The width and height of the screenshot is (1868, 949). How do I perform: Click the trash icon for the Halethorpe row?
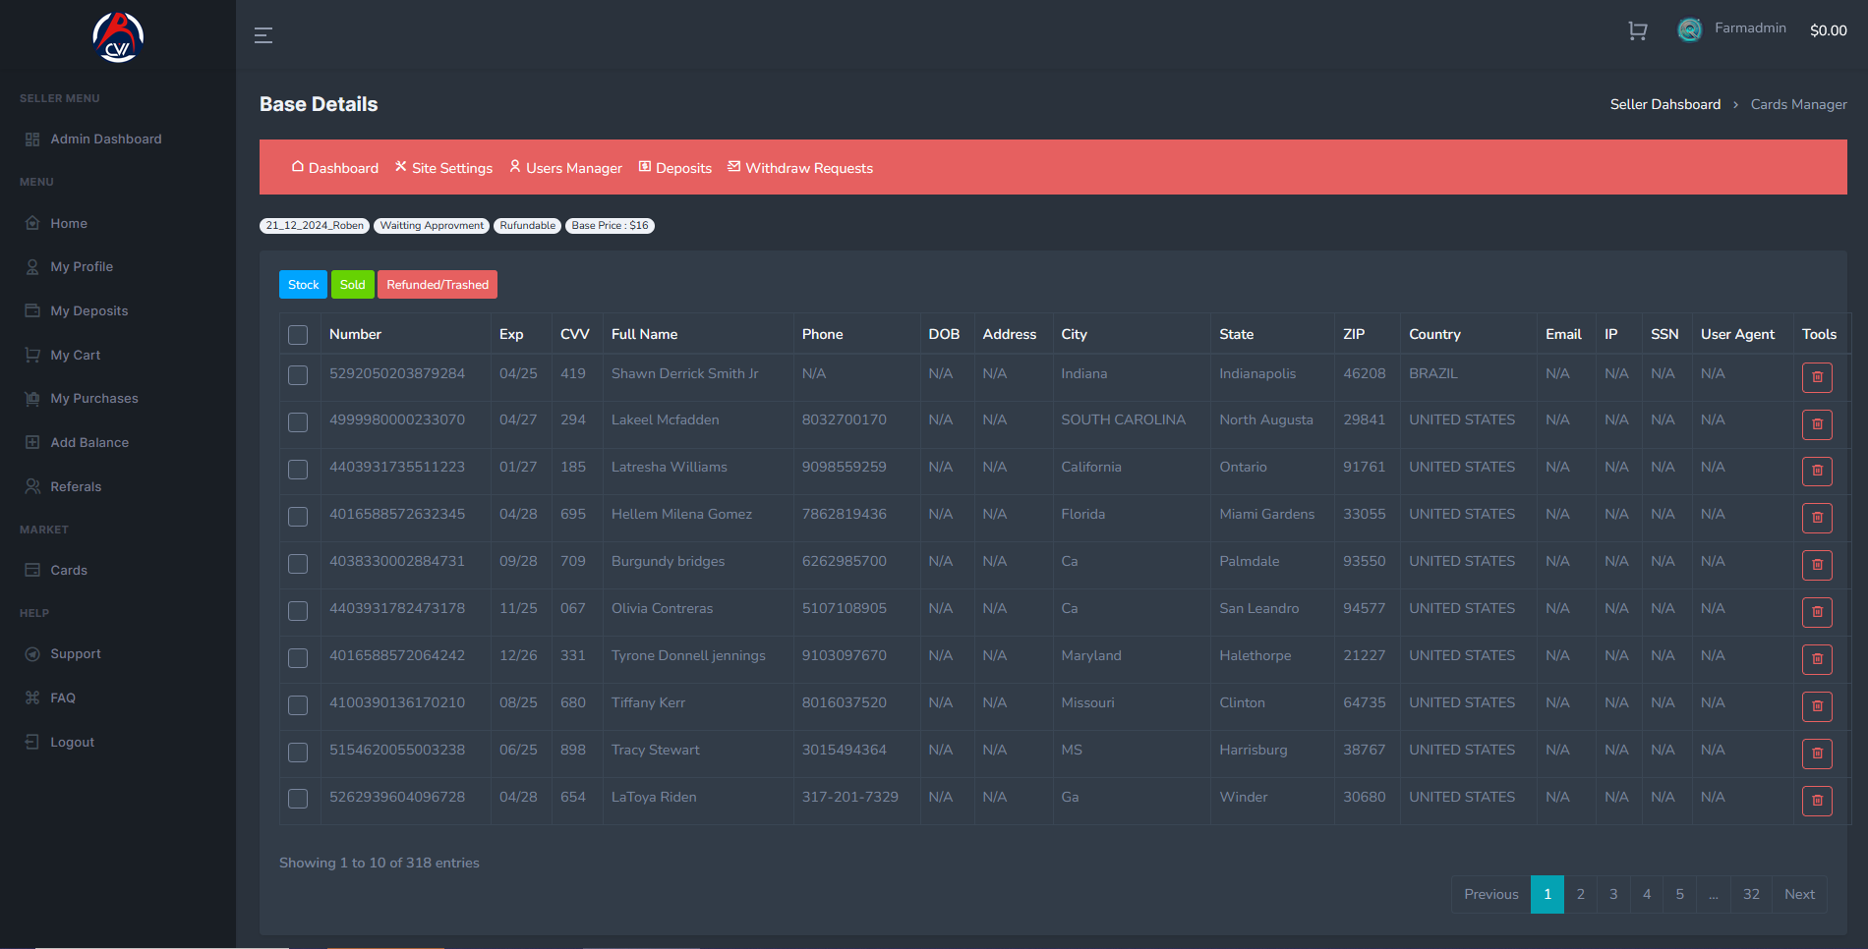coord(1817,659)
